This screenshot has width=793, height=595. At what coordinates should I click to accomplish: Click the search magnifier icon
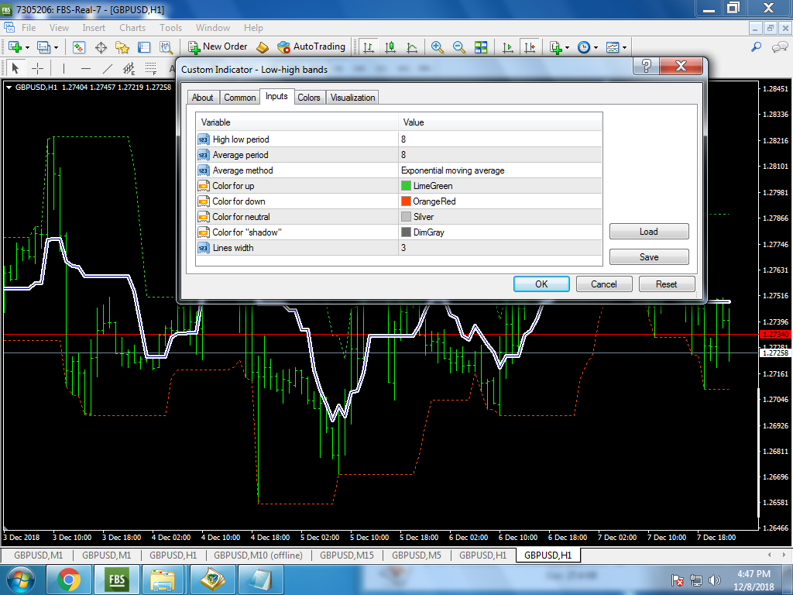click(756, 47)
